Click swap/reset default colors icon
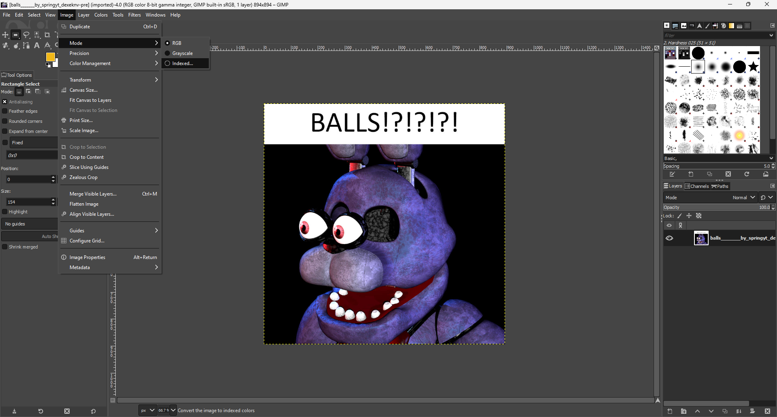Image resolution: width=777 pixels, height=417 pixels. (48, 65)
